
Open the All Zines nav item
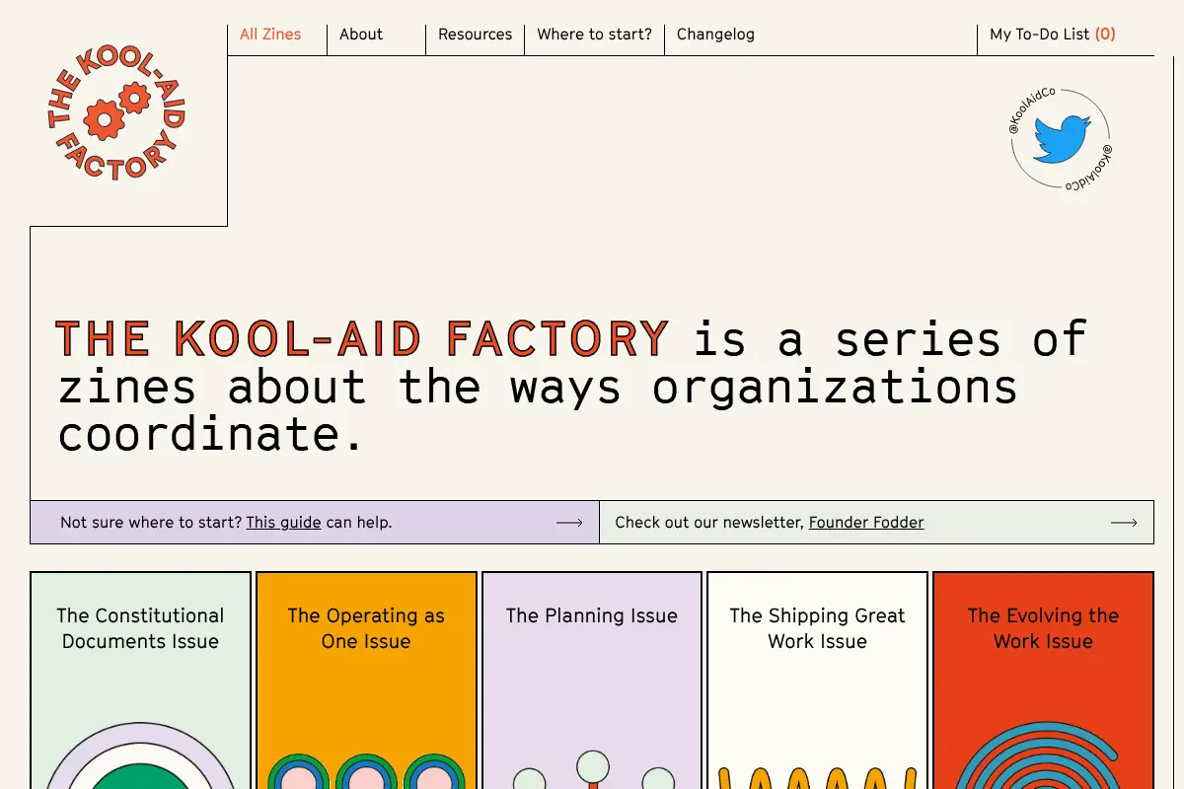click(270, 35)
